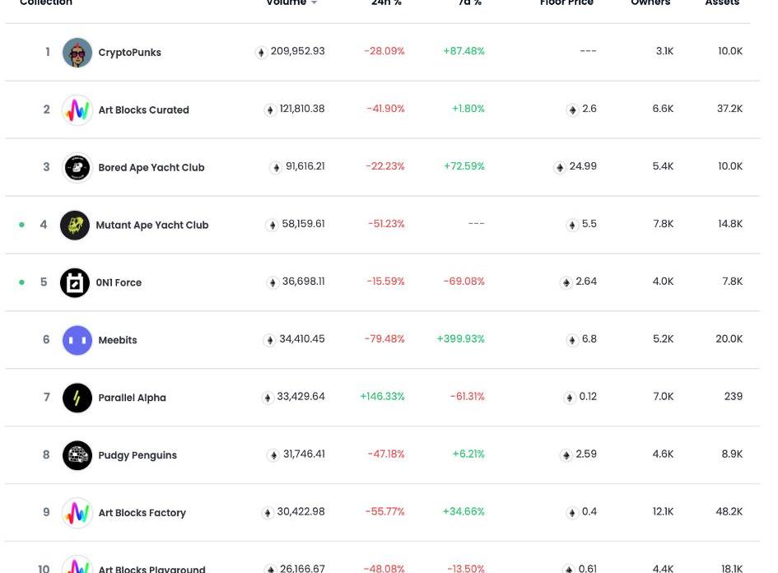Click the Ethereum icon beside CryptoPunks volume
The image size is (778, 573).
point(261,52)
